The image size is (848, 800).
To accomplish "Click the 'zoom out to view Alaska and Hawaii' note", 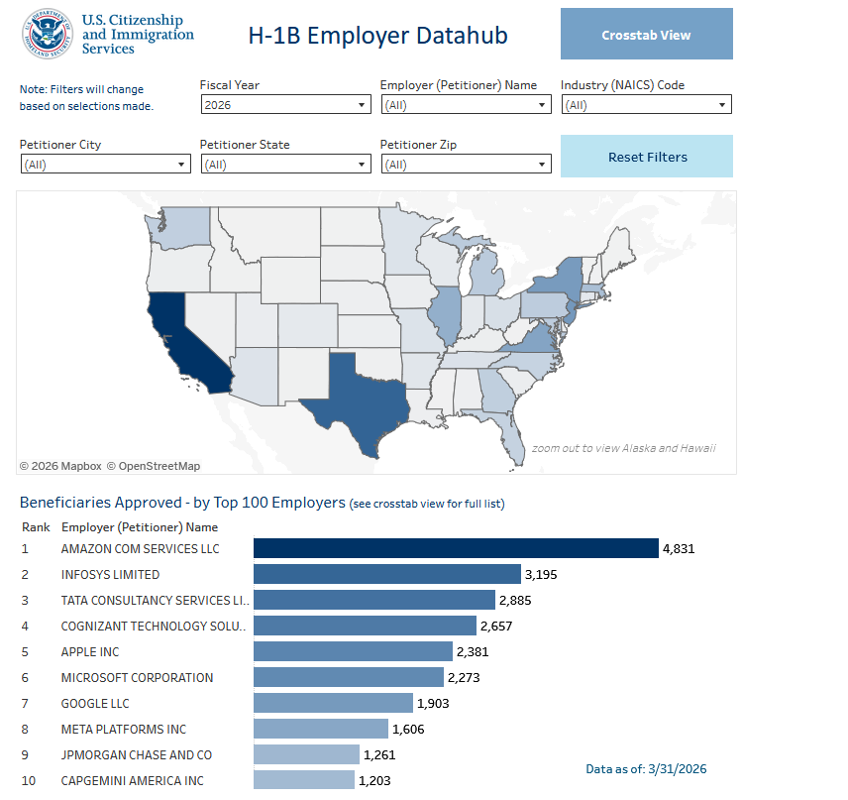I will [x=623, y=448].
